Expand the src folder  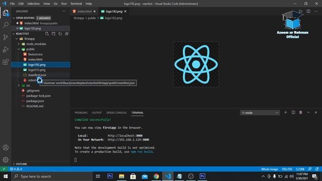click(19, 85)
